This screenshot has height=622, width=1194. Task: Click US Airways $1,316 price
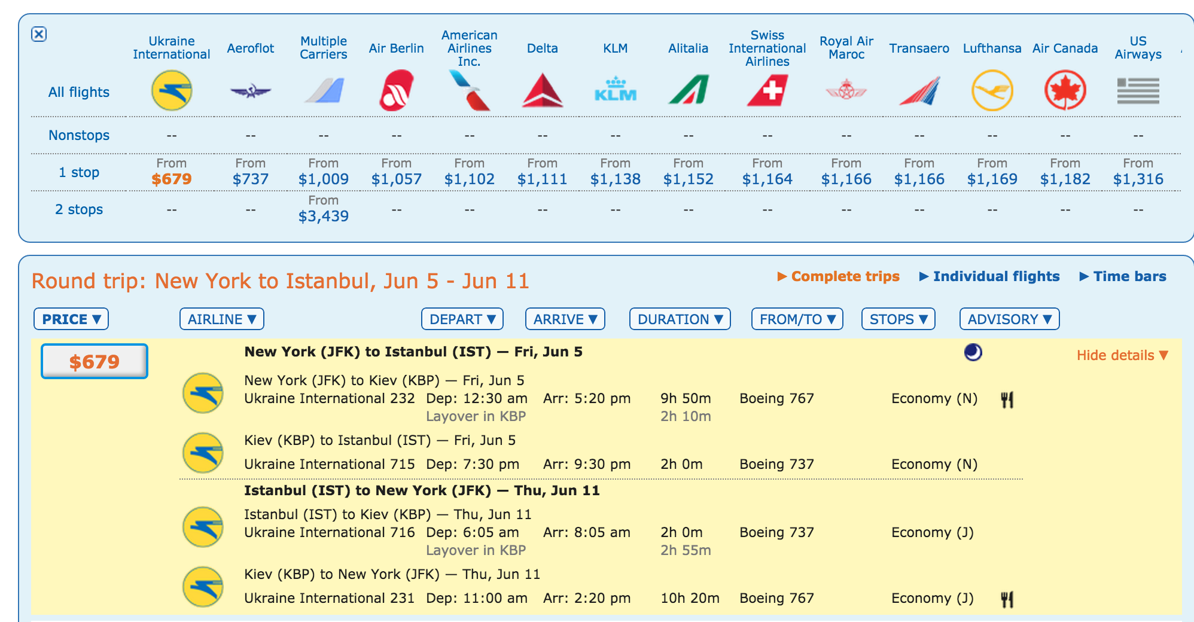(1138, 179)
